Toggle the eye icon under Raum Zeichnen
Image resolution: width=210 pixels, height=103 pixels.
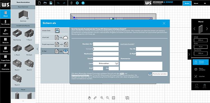tap(28, 18)
